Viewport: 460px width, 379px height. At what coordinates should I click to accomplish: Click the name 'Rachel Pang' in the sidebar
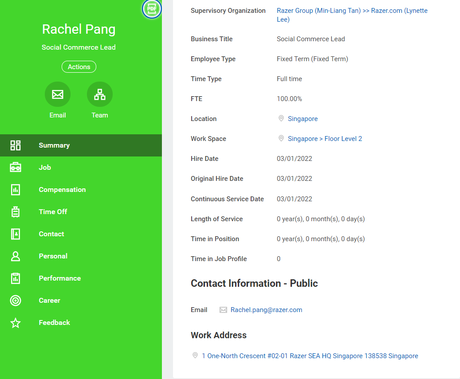[79, 29]
